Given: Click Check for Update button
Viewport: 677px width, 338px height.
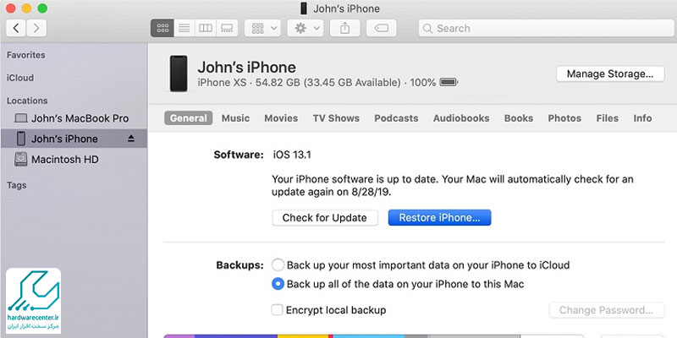Looking at the screenshot, I should 325,218.
